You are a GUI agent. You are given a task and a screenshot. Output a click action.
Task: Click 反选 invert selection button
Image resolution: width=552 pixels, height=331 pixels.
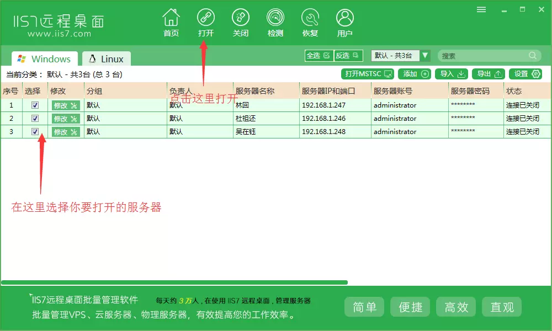coord(348,56)
